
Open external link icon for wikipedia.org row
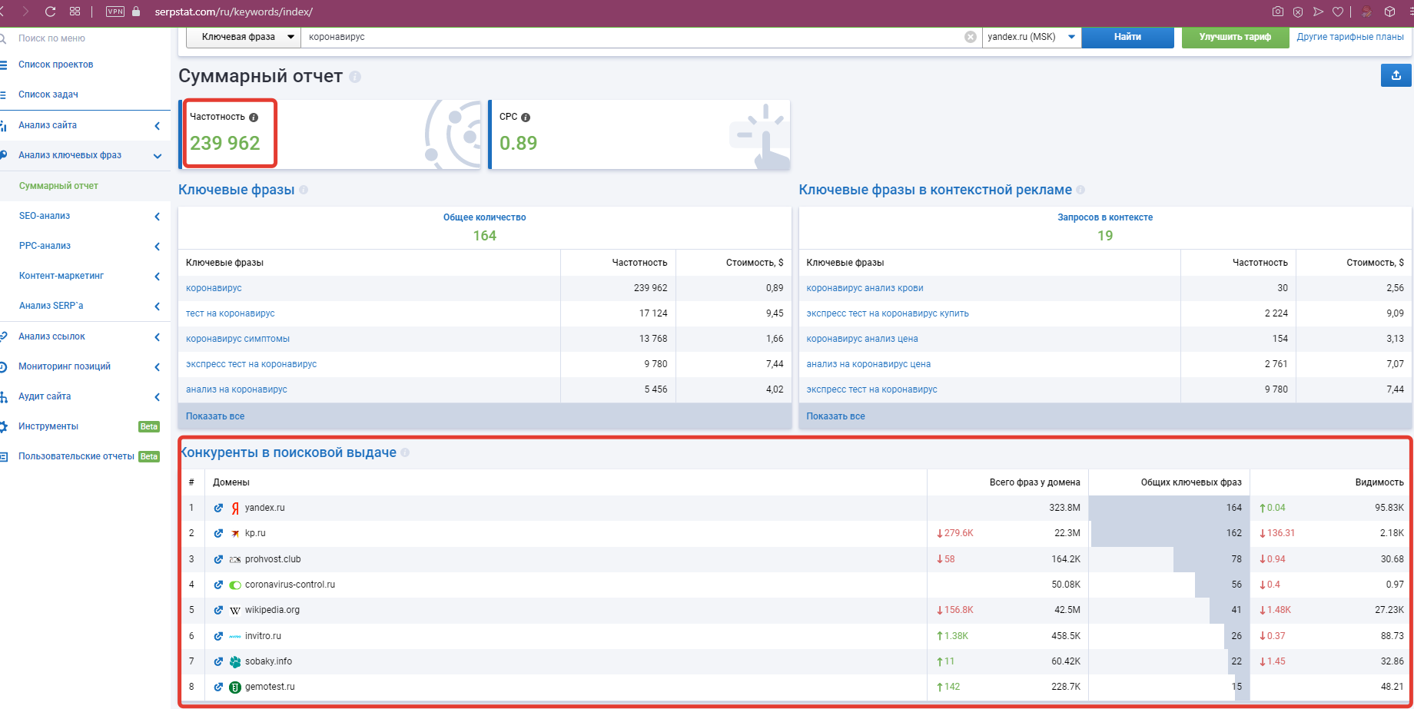pyautogui.click(x=218, y=610)
